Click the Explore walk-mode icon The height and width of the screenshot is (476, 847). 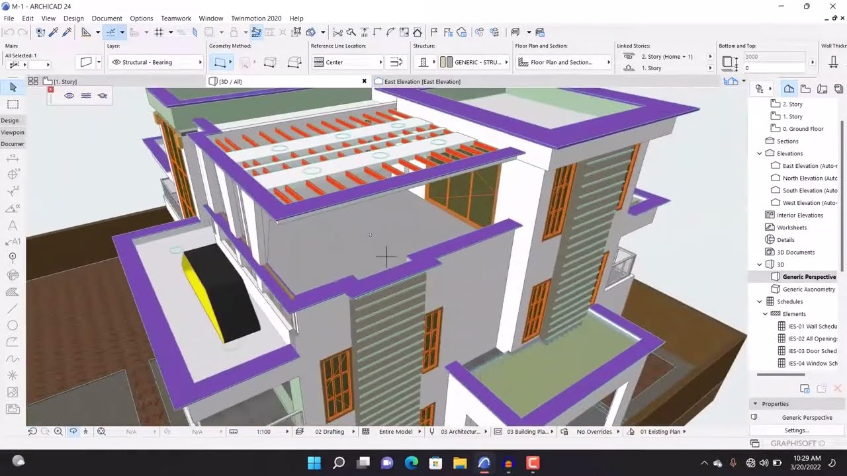[85, 432]
